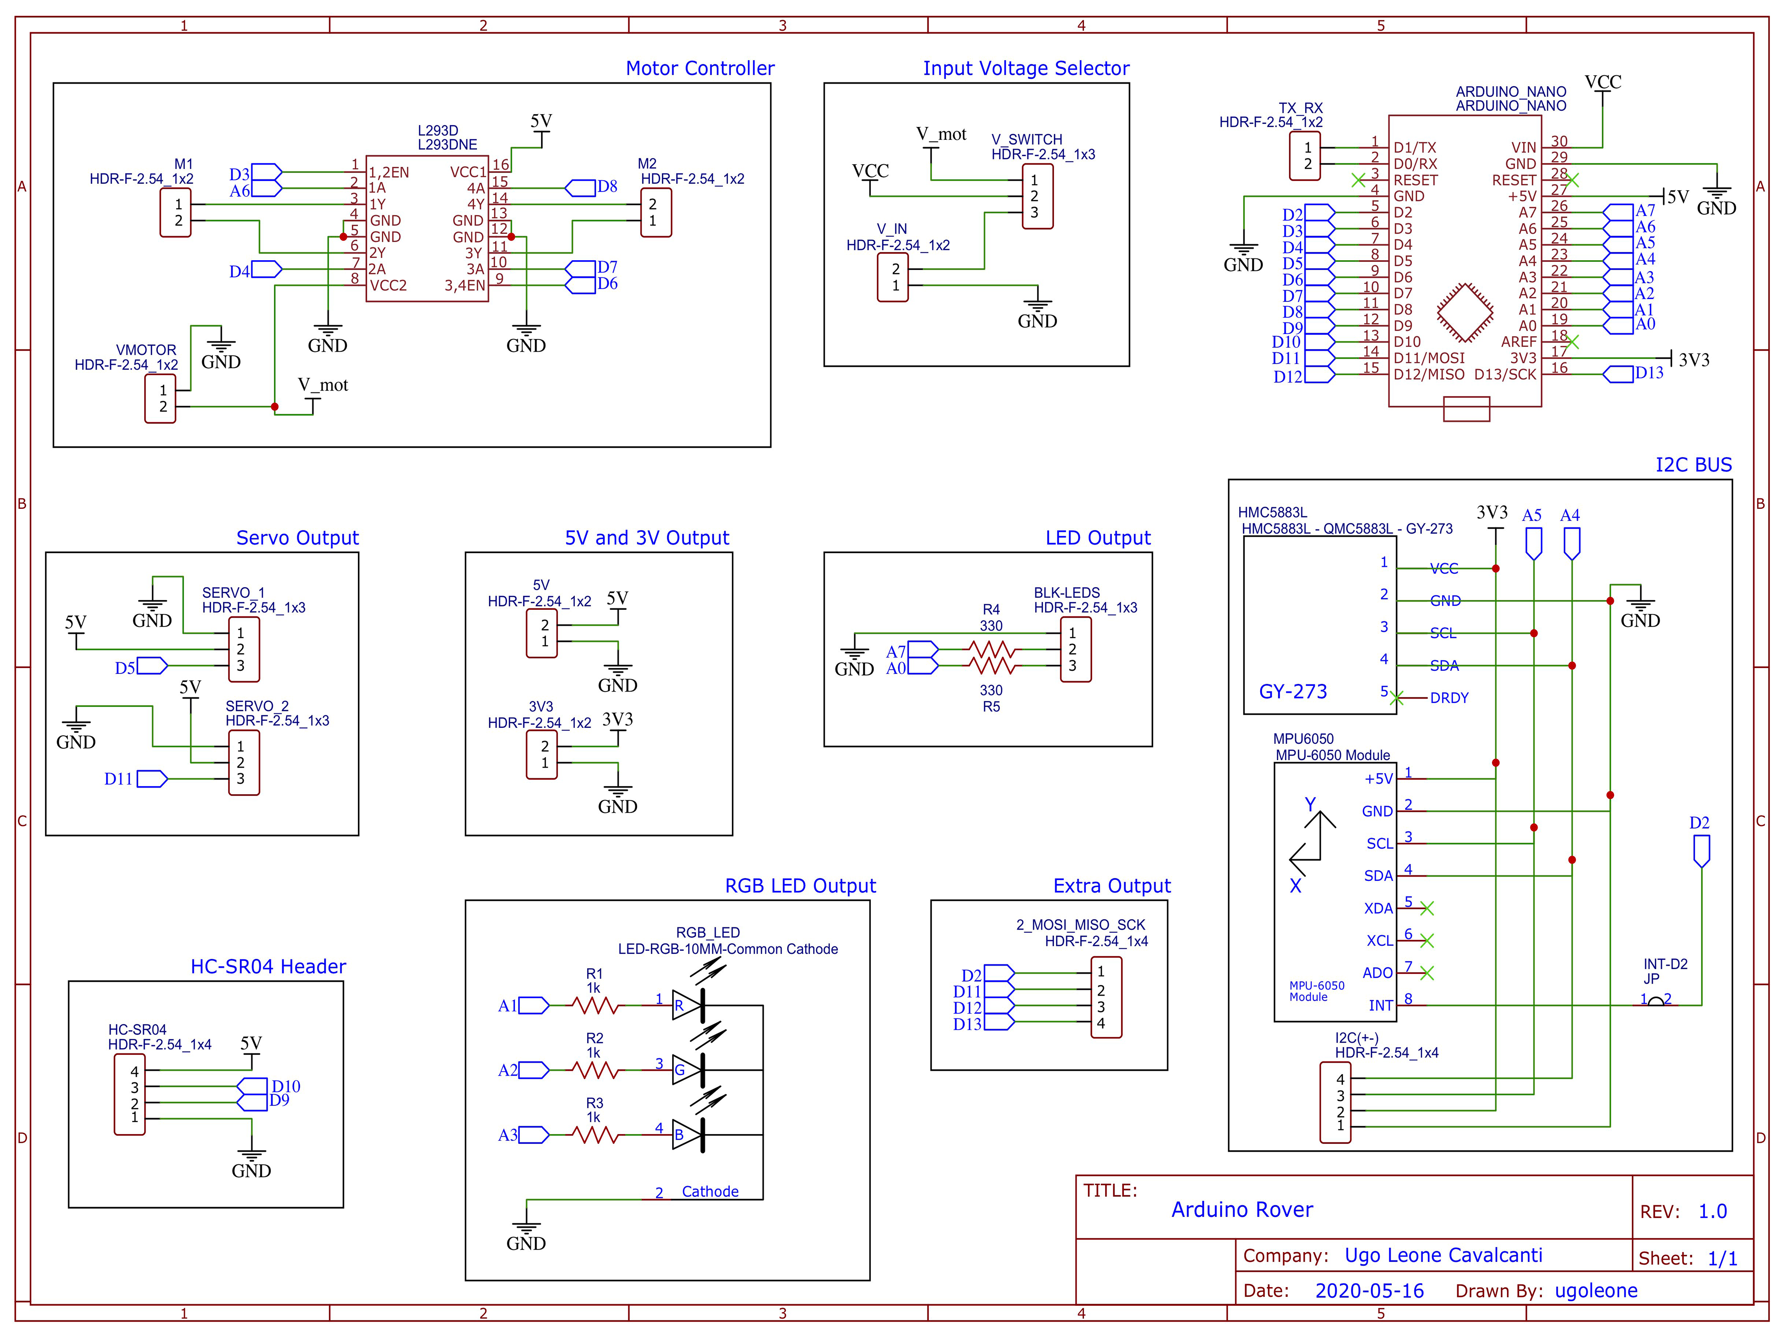Click the red LED diode marked R

[688, 1005]
